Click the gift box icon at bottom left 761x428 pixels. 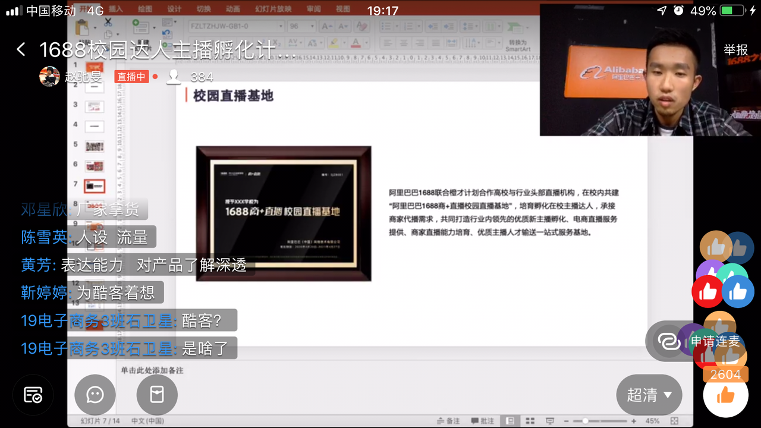pos(157,395)
